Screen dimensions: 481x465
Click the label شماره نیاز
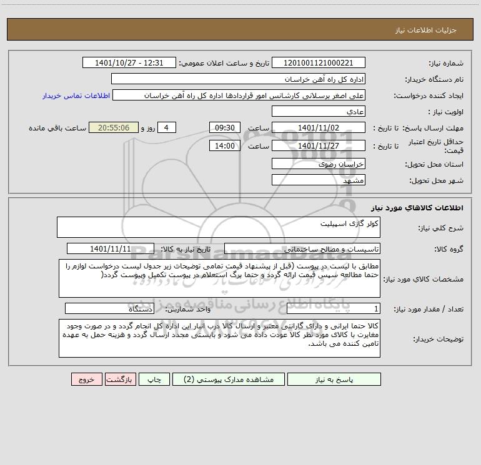[x=446, y=64]
